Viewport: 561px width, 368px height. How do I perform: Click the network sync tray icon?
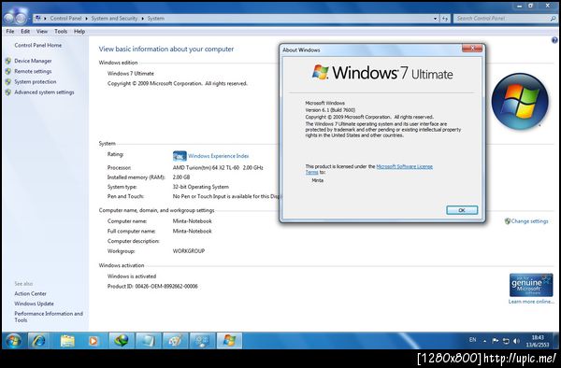click(506, 341)
